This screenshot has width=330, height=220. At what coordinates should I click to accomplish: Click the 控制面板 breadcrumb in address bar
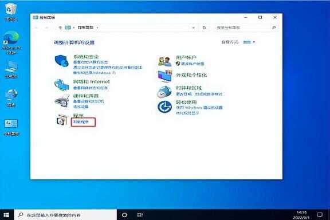coord(85,27)
